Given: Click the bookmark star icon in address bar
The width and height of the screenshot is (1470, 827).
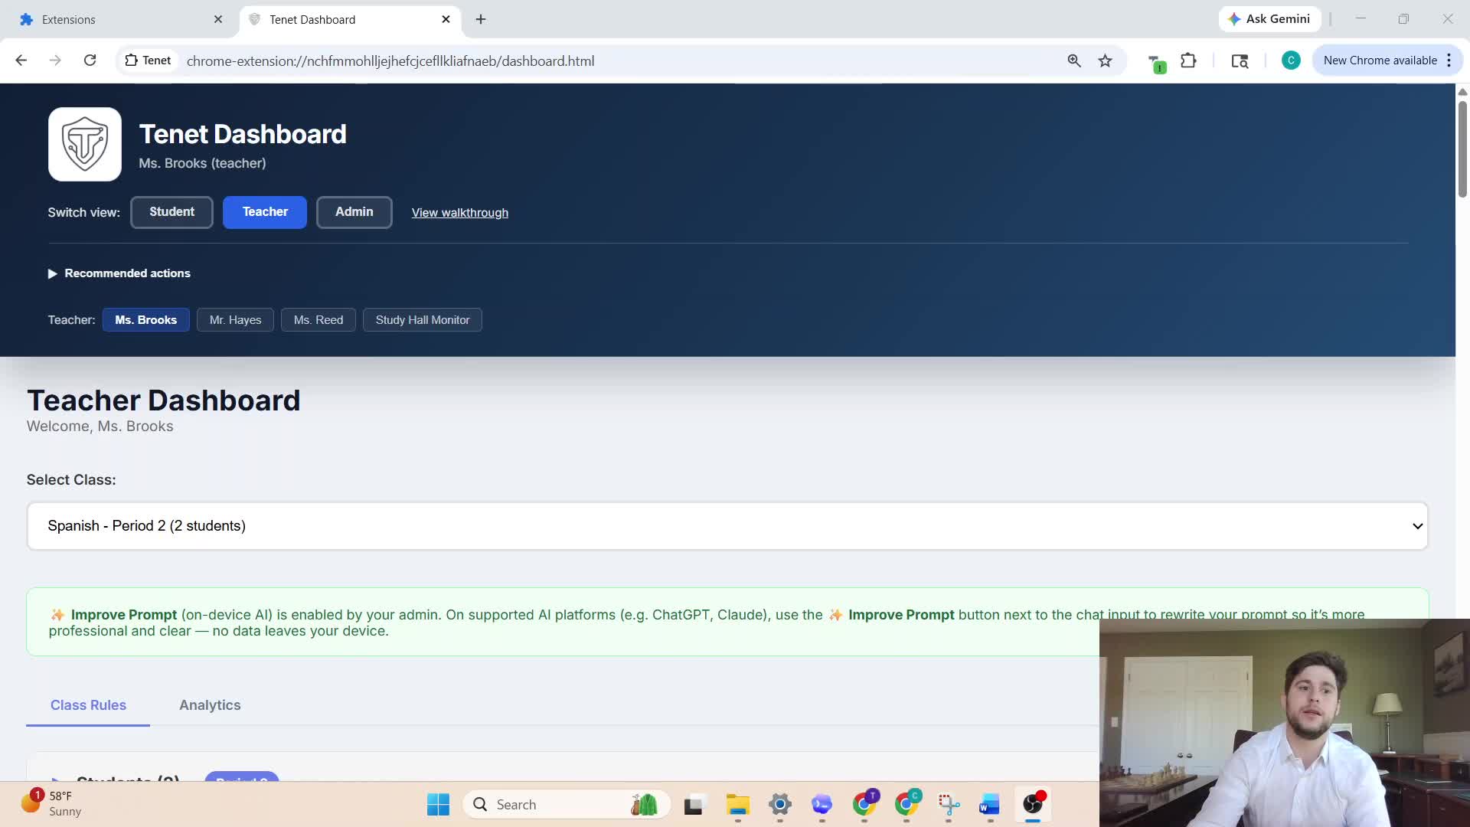Looking at the screenshot, I should pyautogui.click(x=1105, y=60).
